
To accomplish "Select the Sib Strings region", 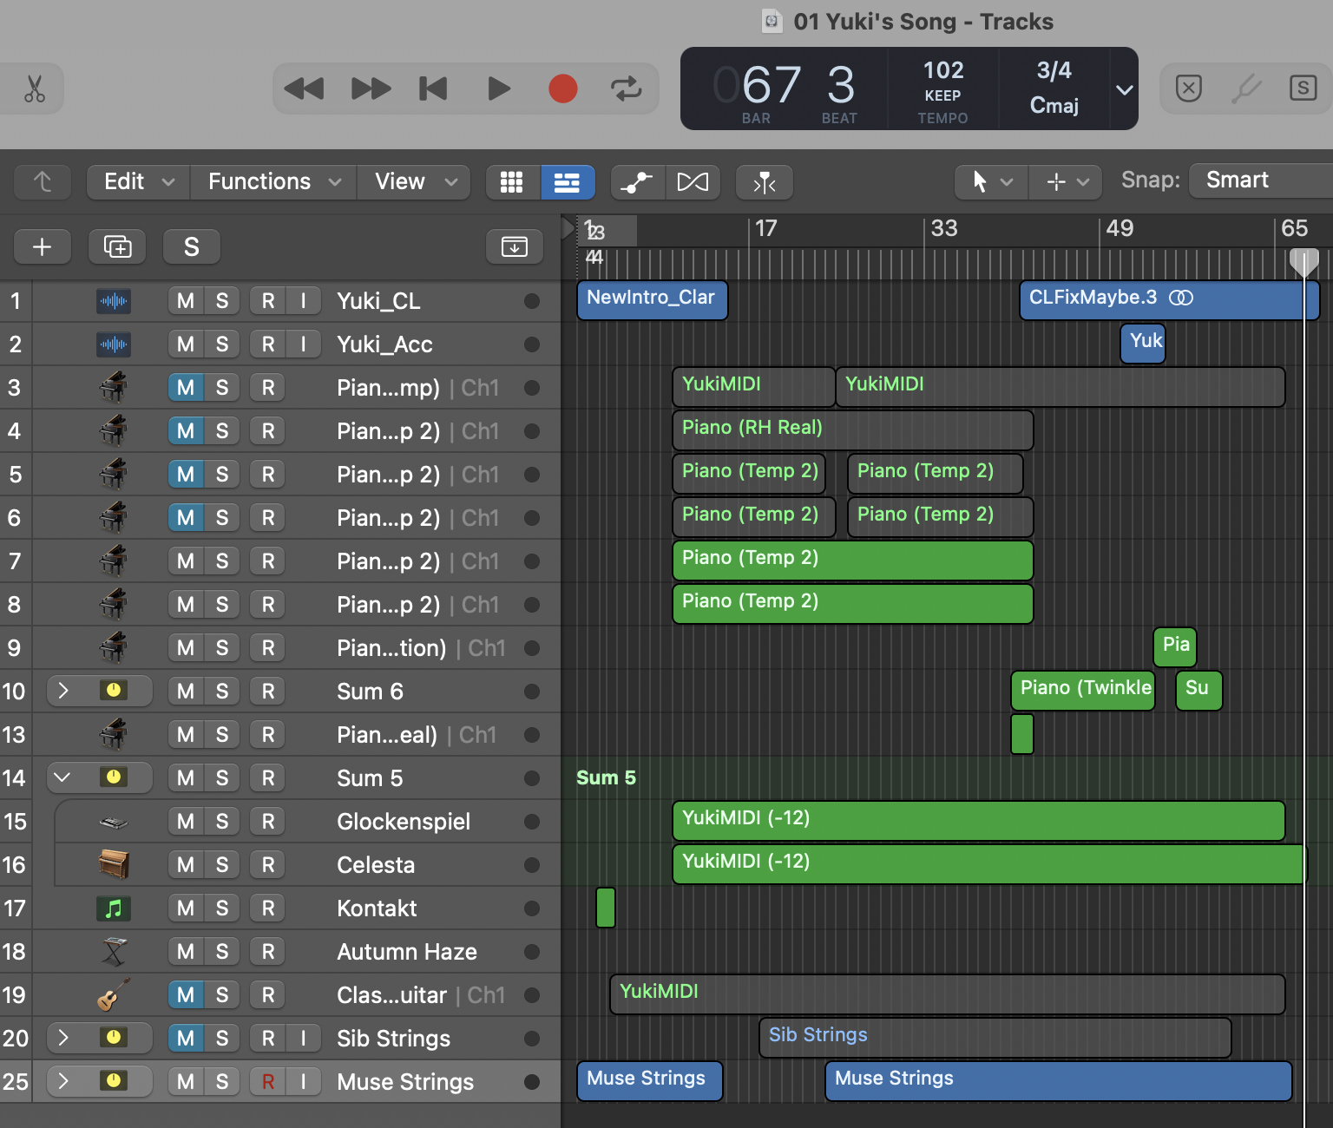I will point(995,1038).
